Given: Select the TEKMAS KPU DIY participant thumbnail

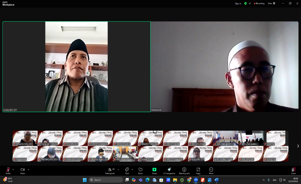Looking at the screenshot, I should 50,154.
